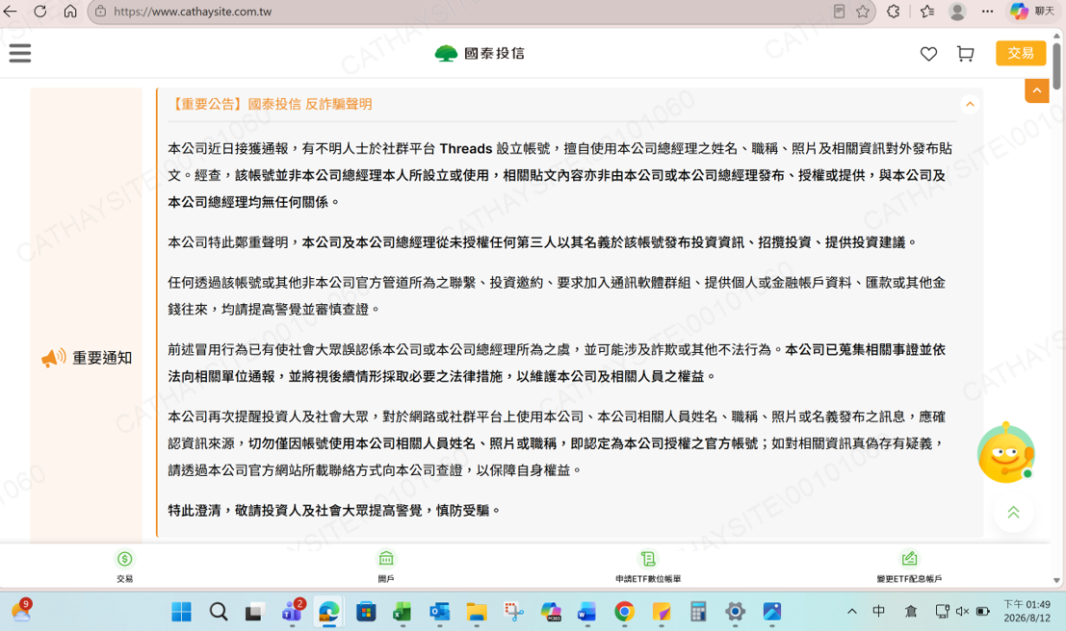Go back with the browser back arrow
Screen dimensions: 1066x631
coord(11,12)
